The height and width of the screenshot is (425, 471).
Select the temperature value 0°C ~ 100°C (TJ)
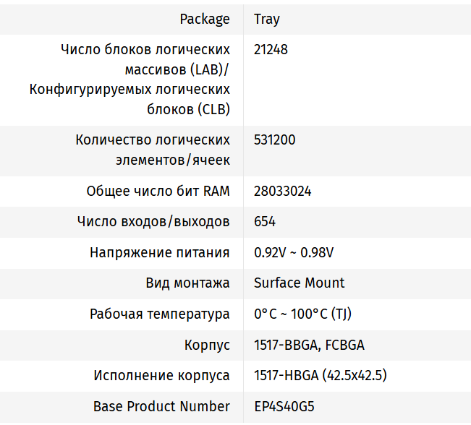[x=302, y=314]
